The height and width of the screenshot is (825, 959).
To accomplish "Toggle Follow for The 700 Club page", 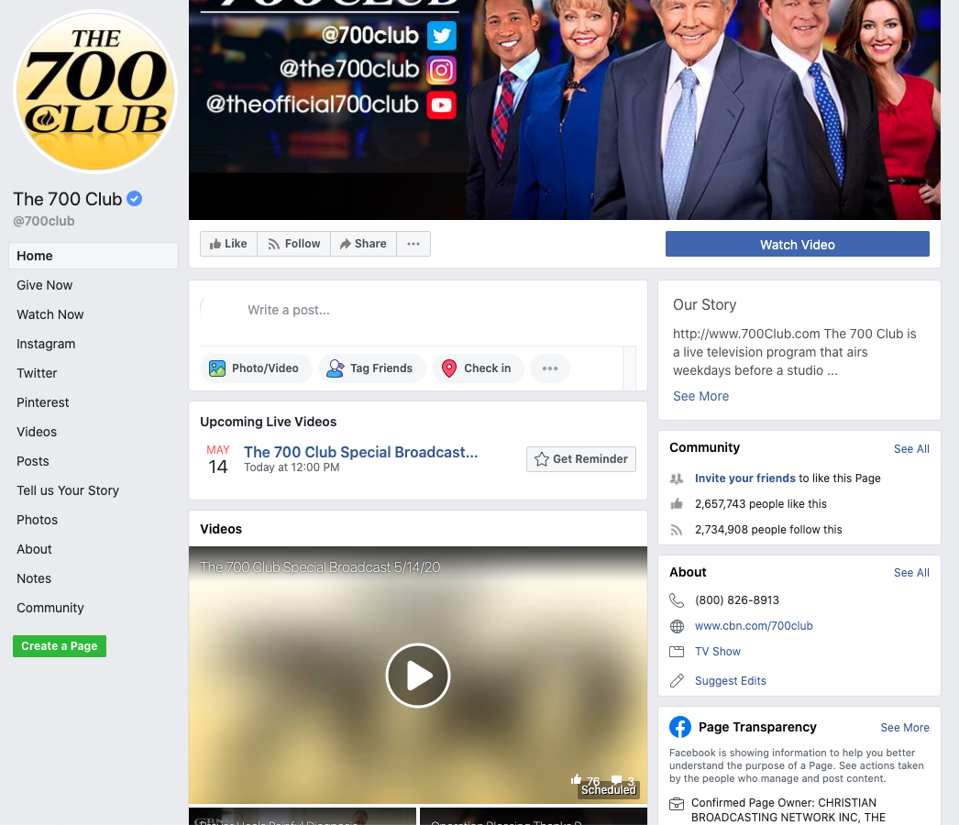I will point(293,244).
